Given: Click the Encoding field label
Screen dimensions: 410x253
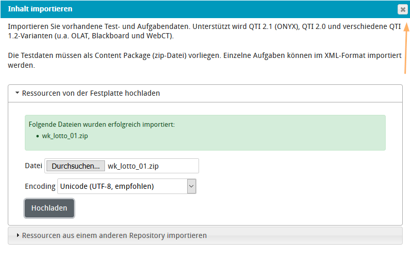Looking at the screenshot, I should (40, 186).
